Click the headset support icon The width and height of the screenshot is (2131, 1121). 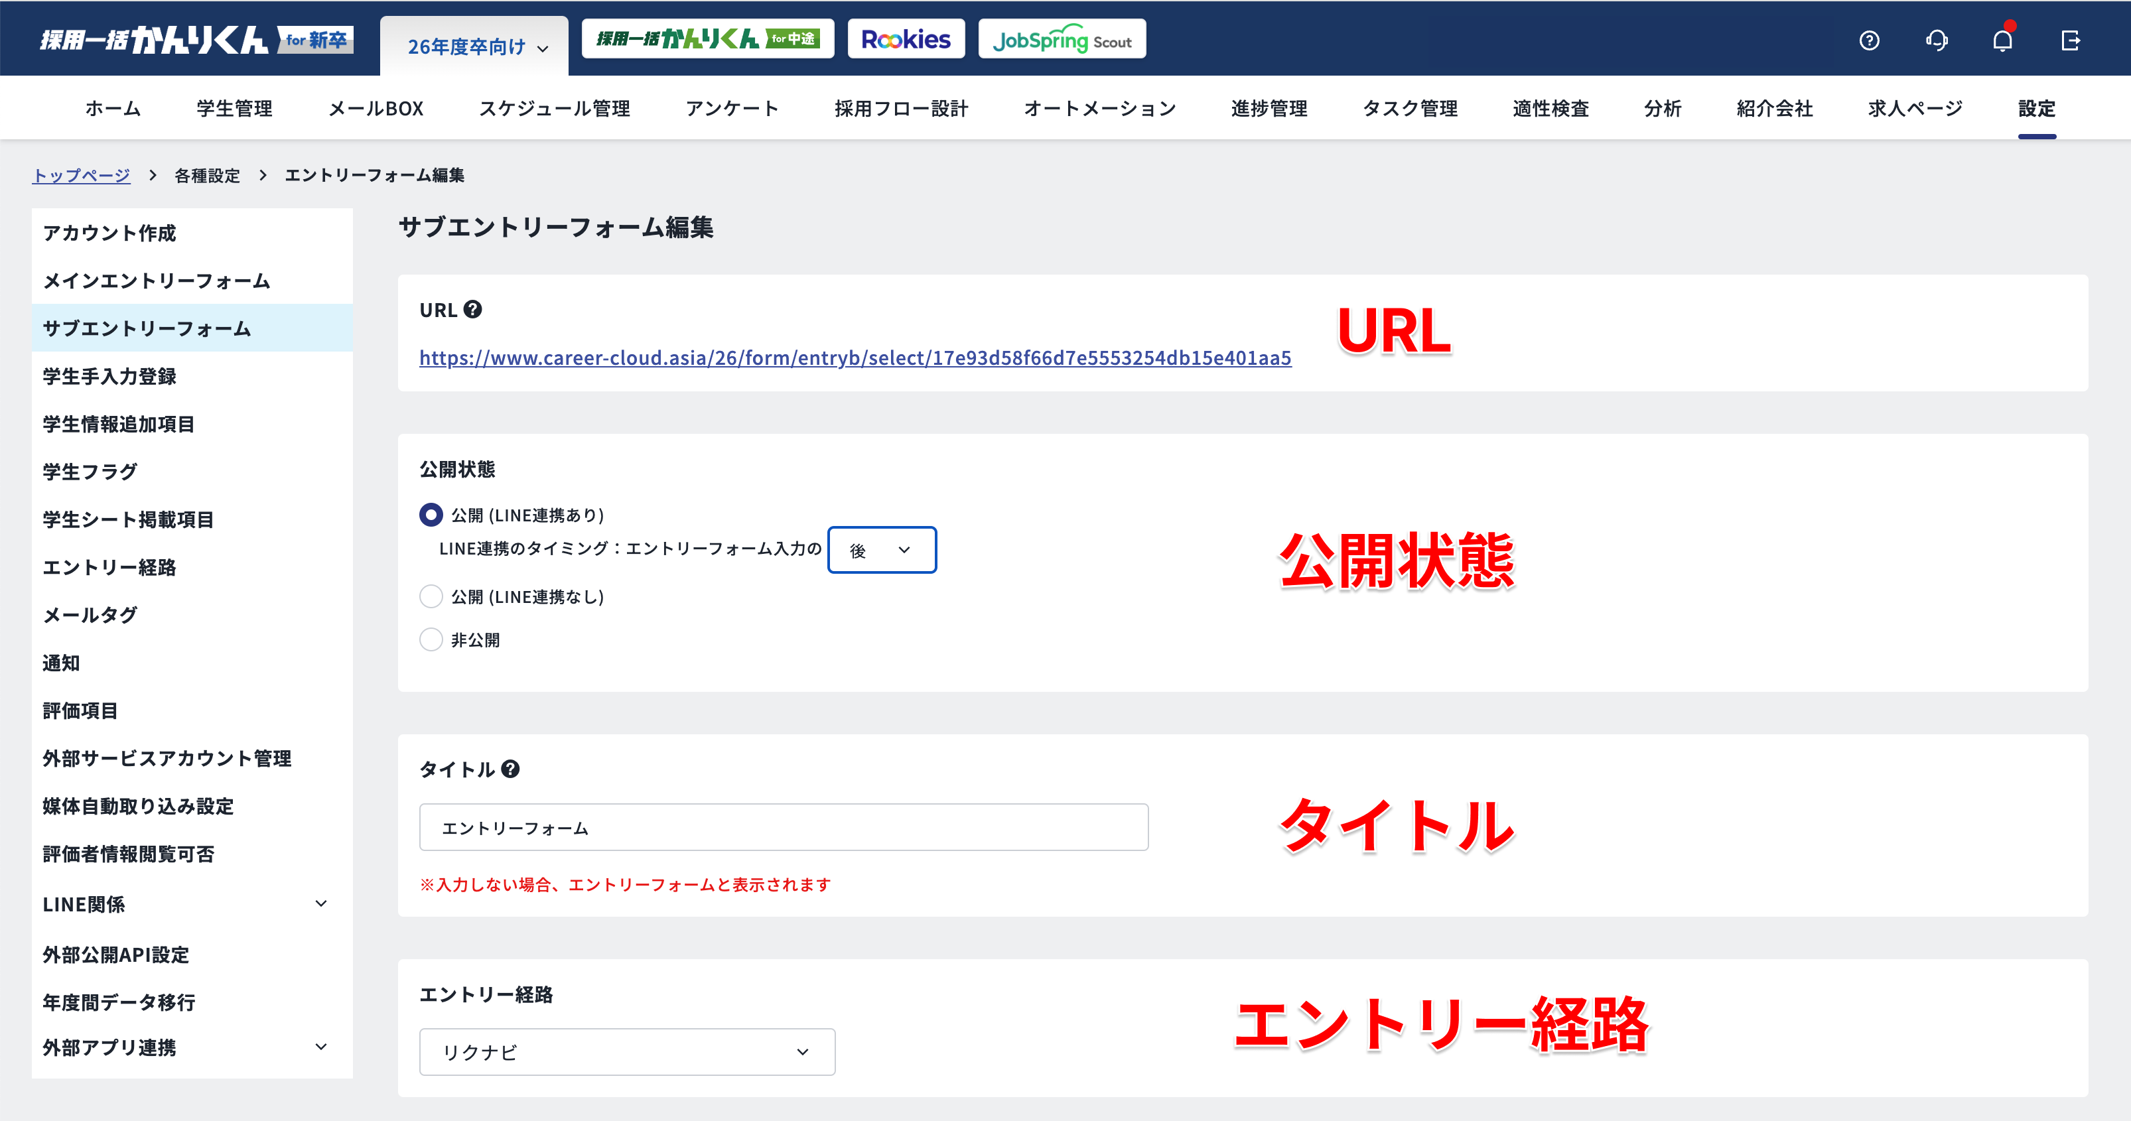[x=1936, y=40]
